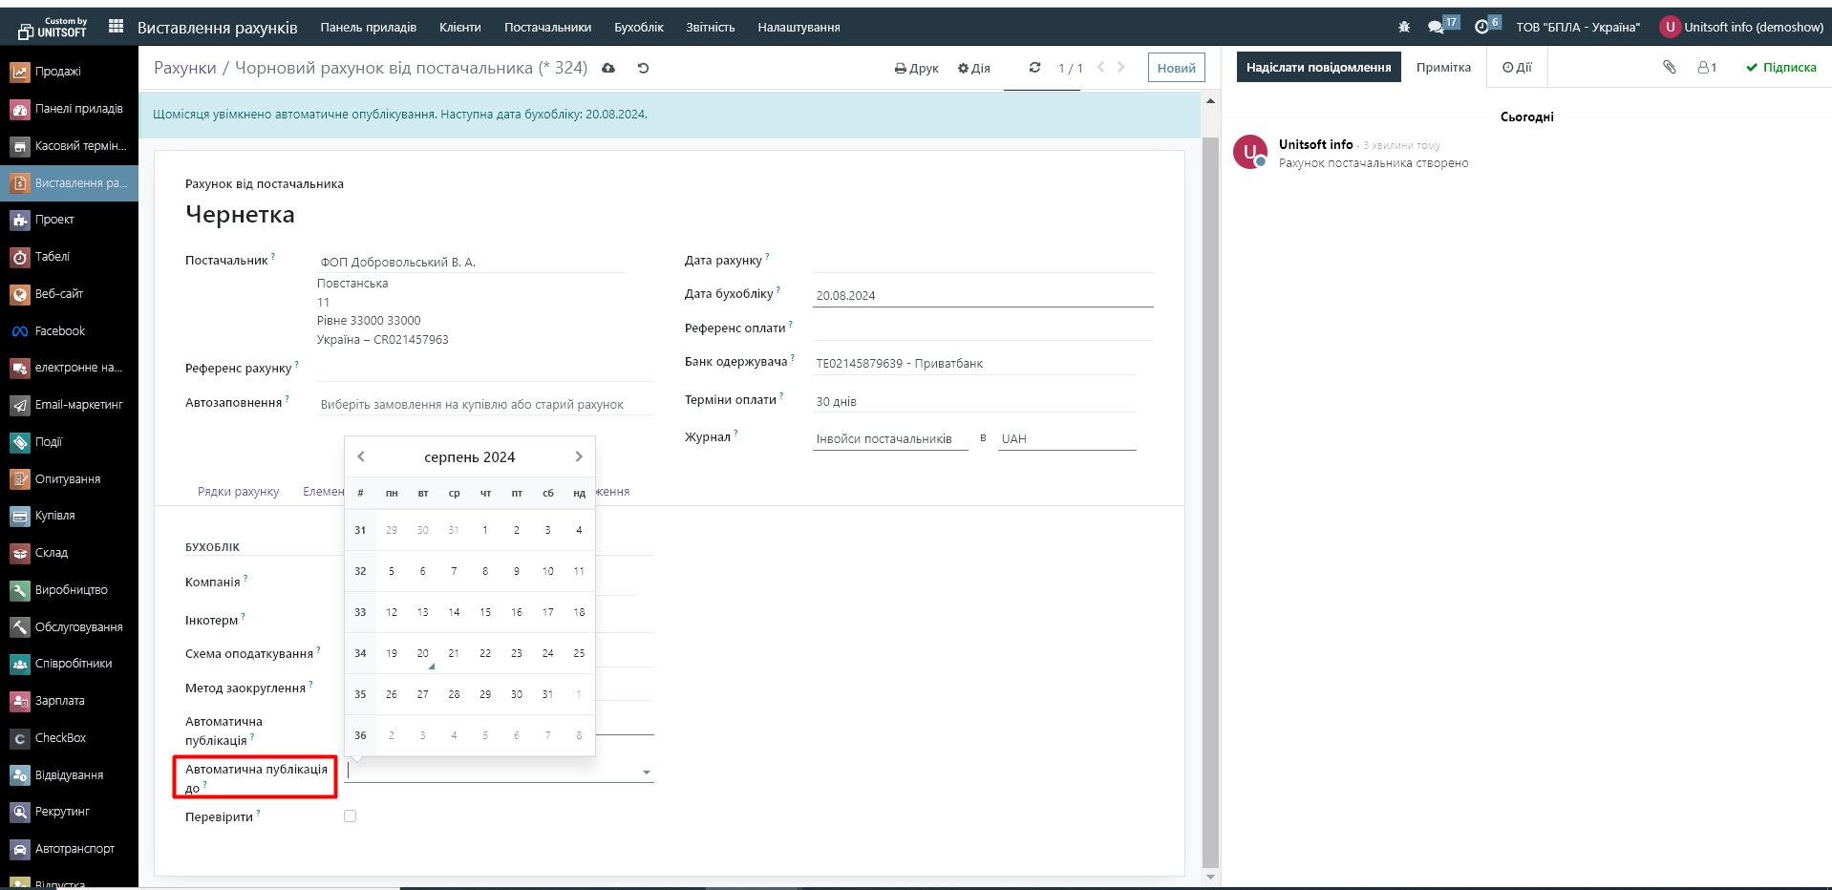Select 15 серпень in the calendar
The height and width of the screenshot is (890, 1832).
485,612
